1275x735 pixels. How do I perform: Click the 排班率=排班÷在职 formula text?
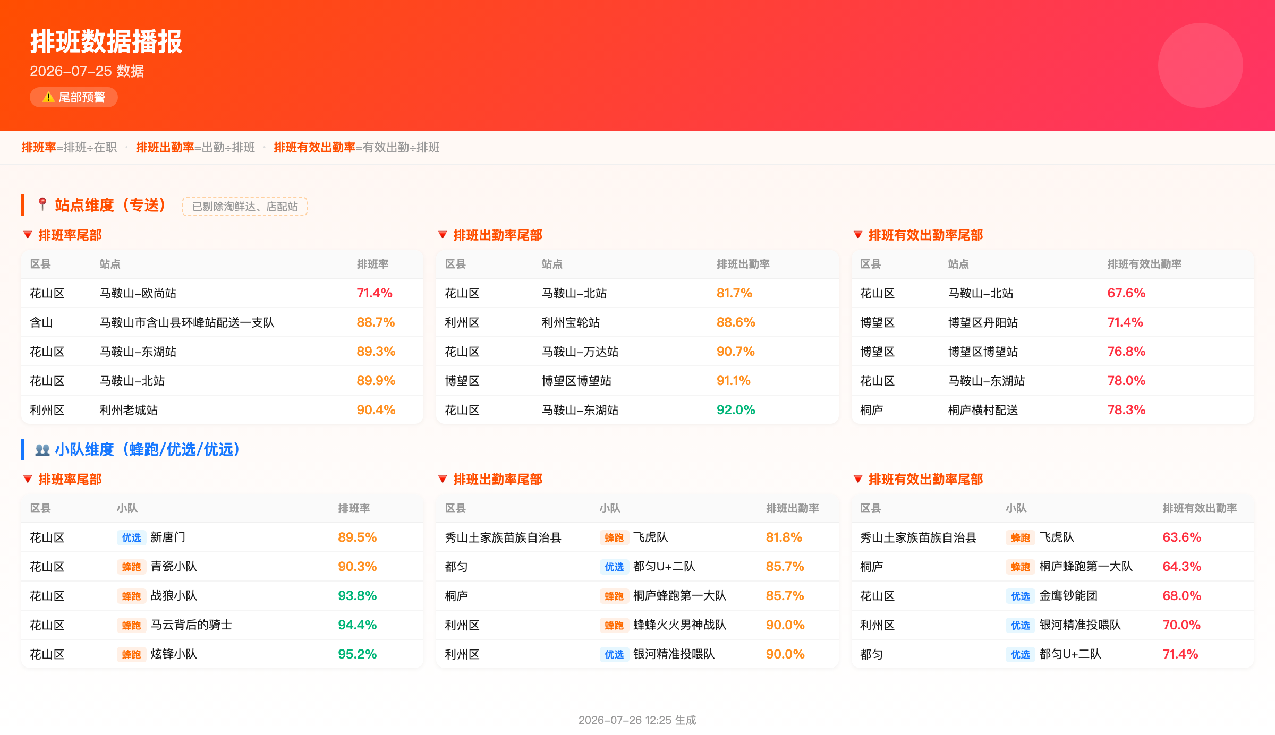(69, 147)
